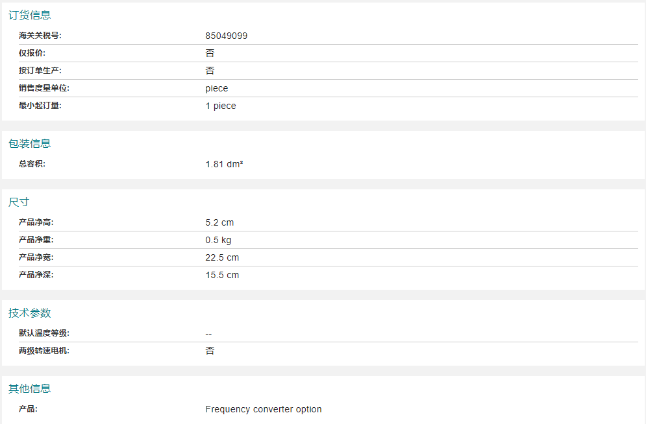Click the 销售度量单位 value piece

tap(217, 88)
